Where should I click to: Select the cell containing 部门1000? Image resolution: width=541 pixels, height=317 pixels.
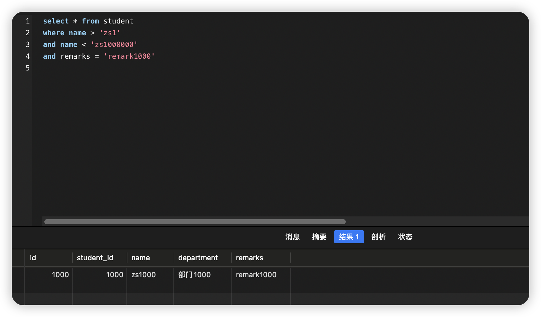tap(203, 275)
